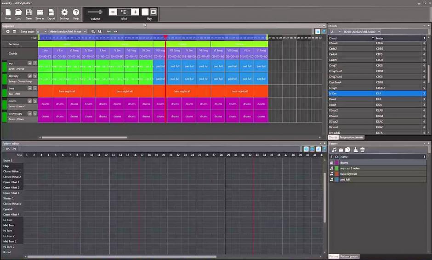Click the loop/stop square button beside Play
Screen dimensions: 432x260
coord(153,12)
